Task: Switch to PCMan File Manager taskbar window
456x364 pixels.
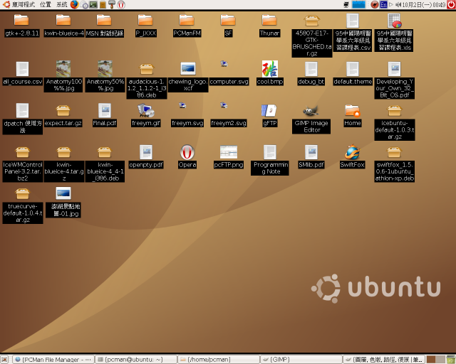Action: pyautogui.click(x=53, y=359)
